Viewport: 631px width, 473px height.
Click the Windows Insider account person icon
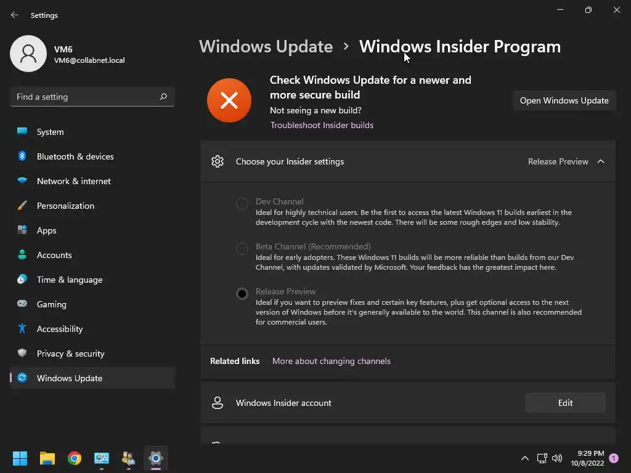point(218,403)
